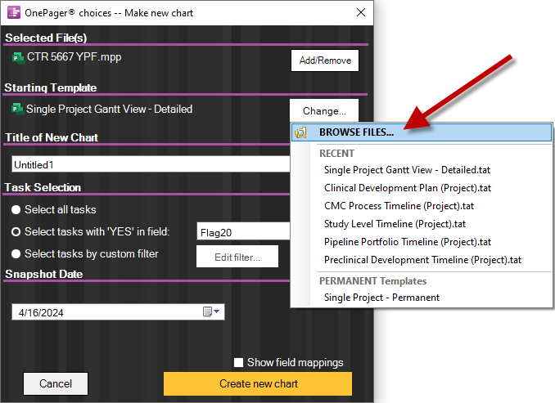Choose 'Select tasks with YES in field' option
The image size is (555, 403).
pyautogui.click(x=16, y=232)
